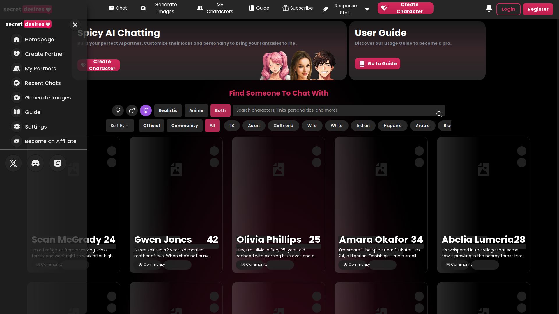
Task: Open the Discord social icon
Action: (x=36, y=163)
